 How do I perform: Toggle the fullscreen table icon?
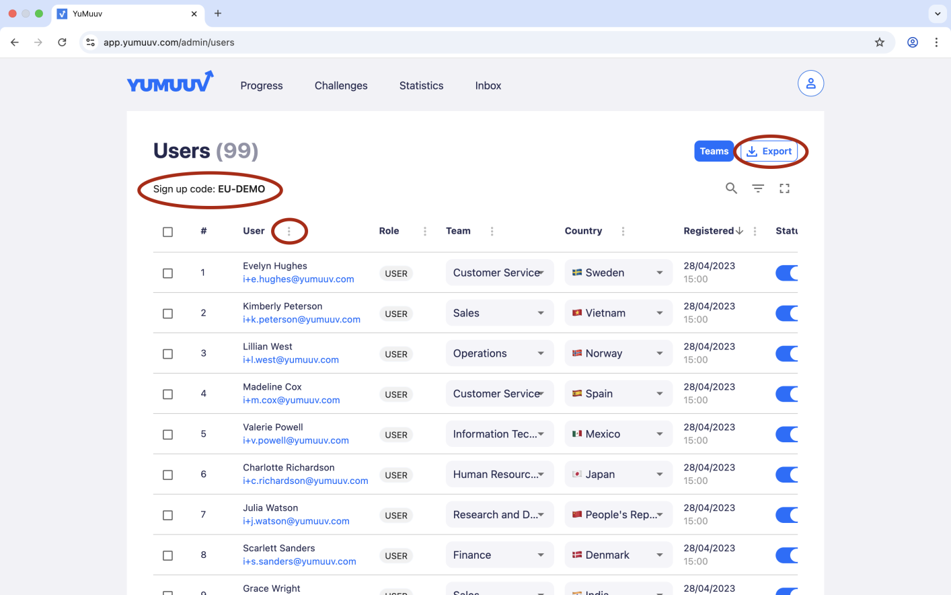(x=784, y=188)
